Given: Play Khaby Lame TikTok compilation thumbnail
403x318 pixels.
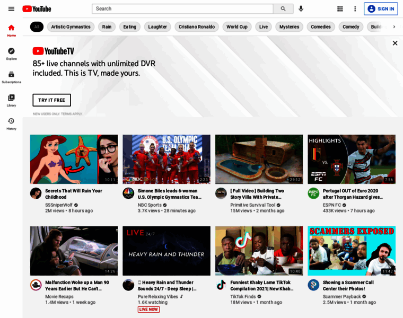Looking at the screenshot, I should [x=259, y=251].
